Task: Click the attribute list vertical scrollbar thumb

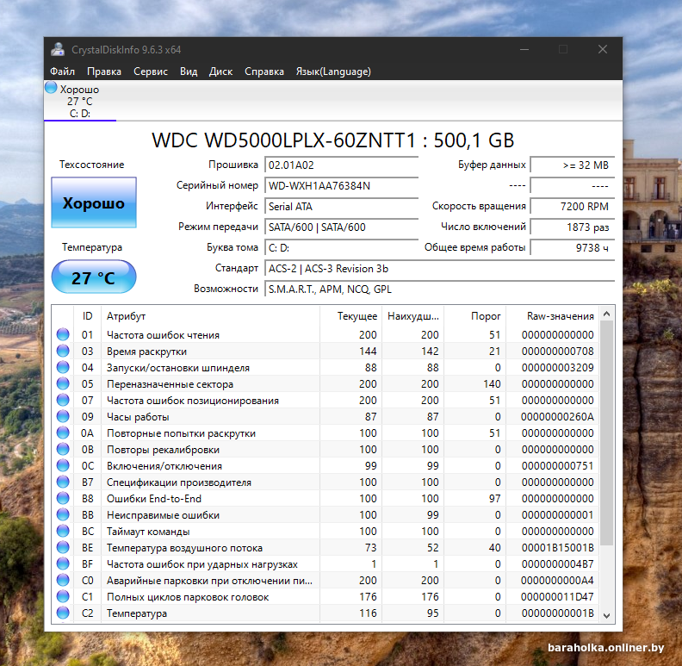Action: coord(607,433)
